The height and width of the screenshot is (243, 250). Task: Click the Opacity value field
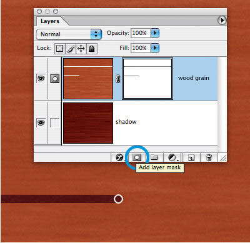141,33
